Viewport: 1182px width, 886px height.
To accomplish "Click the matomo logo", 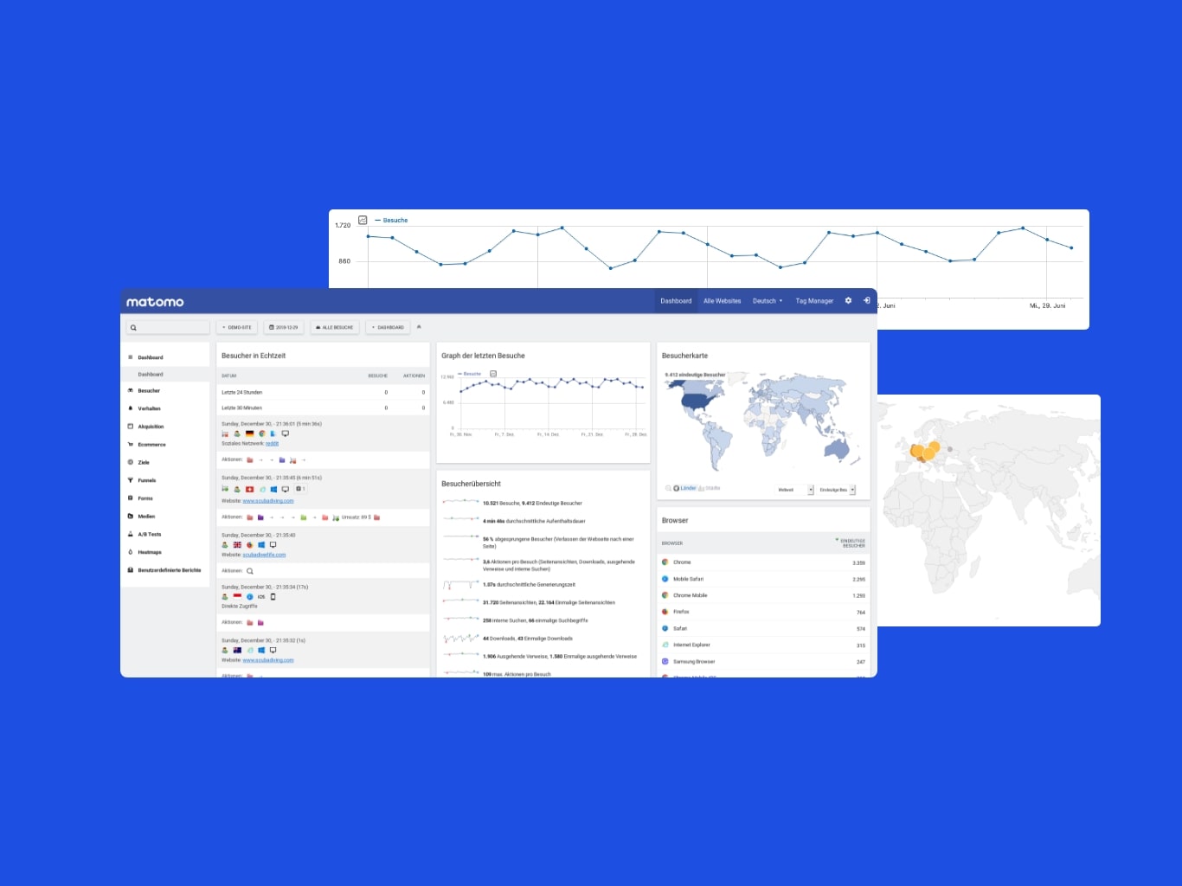I will coord(155,302).
